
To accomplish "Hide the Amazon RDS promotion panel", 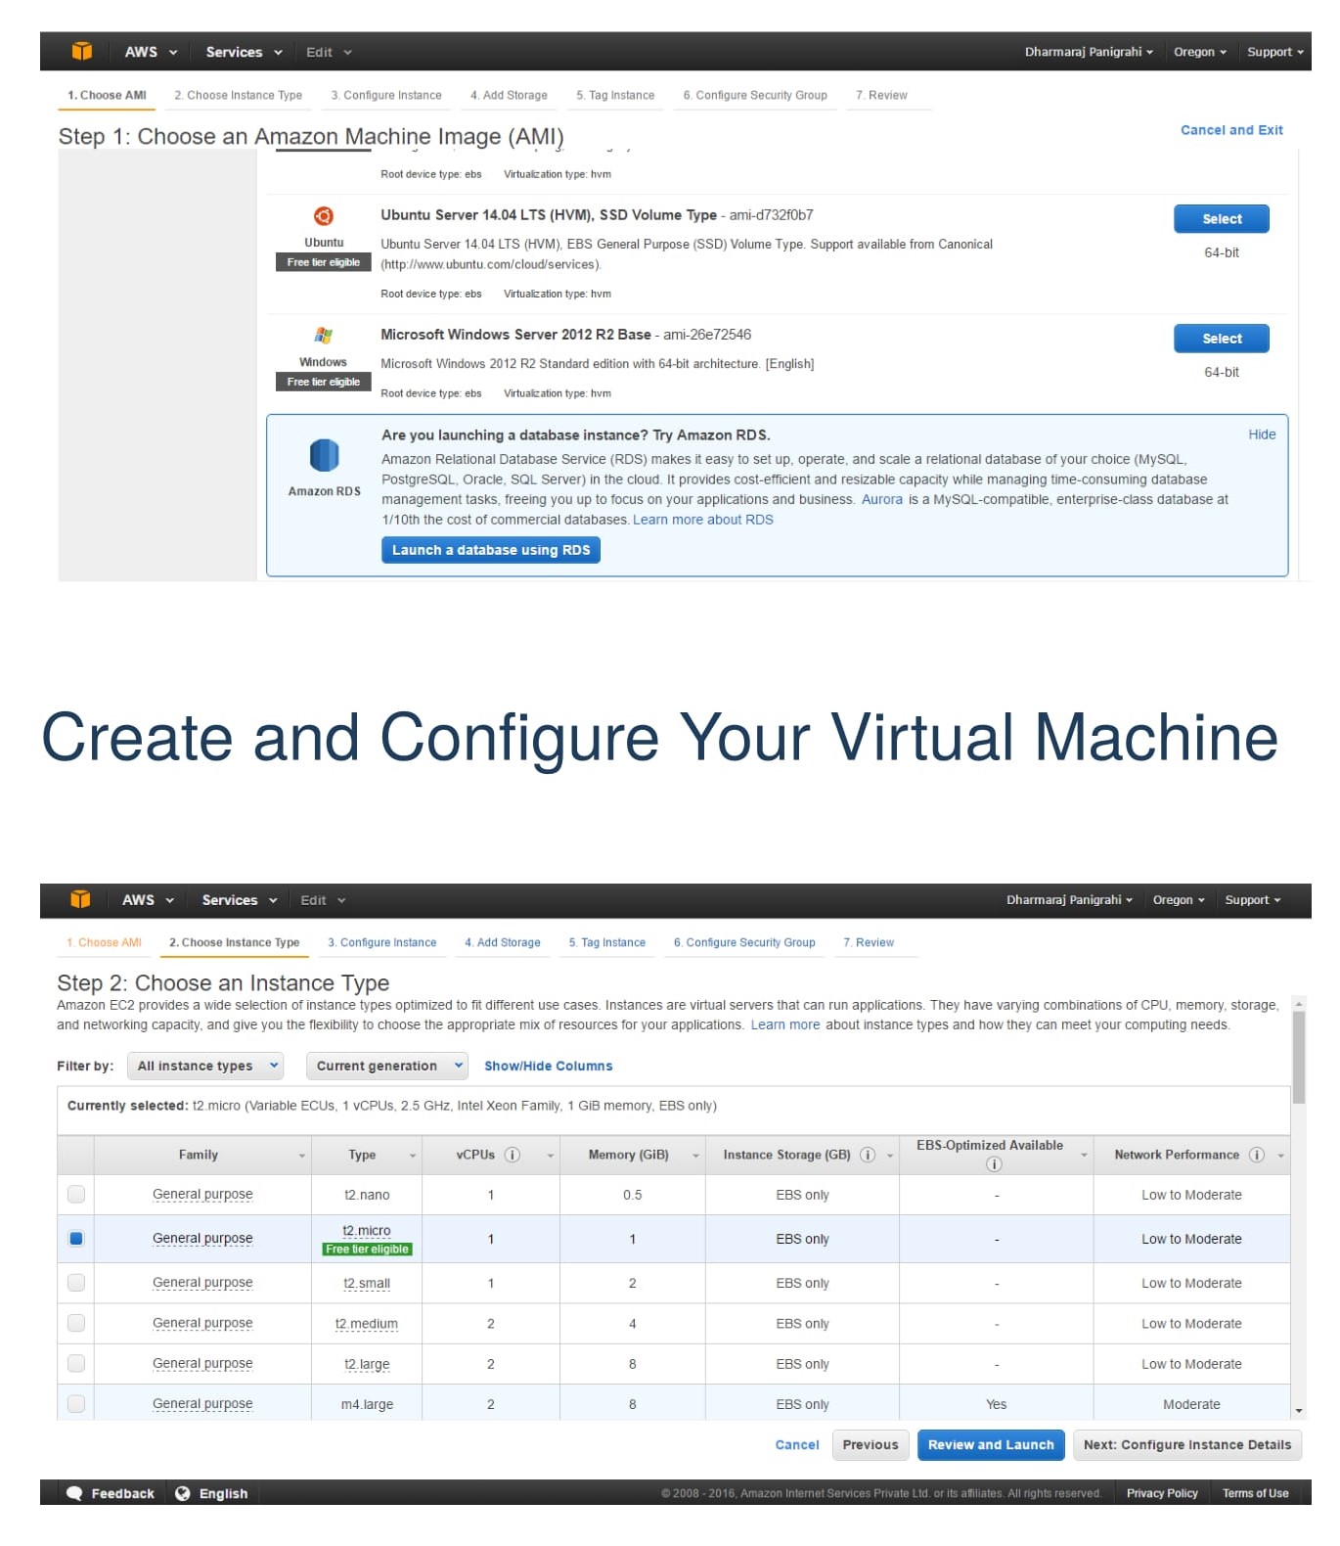I will [x=1262, y=434].
